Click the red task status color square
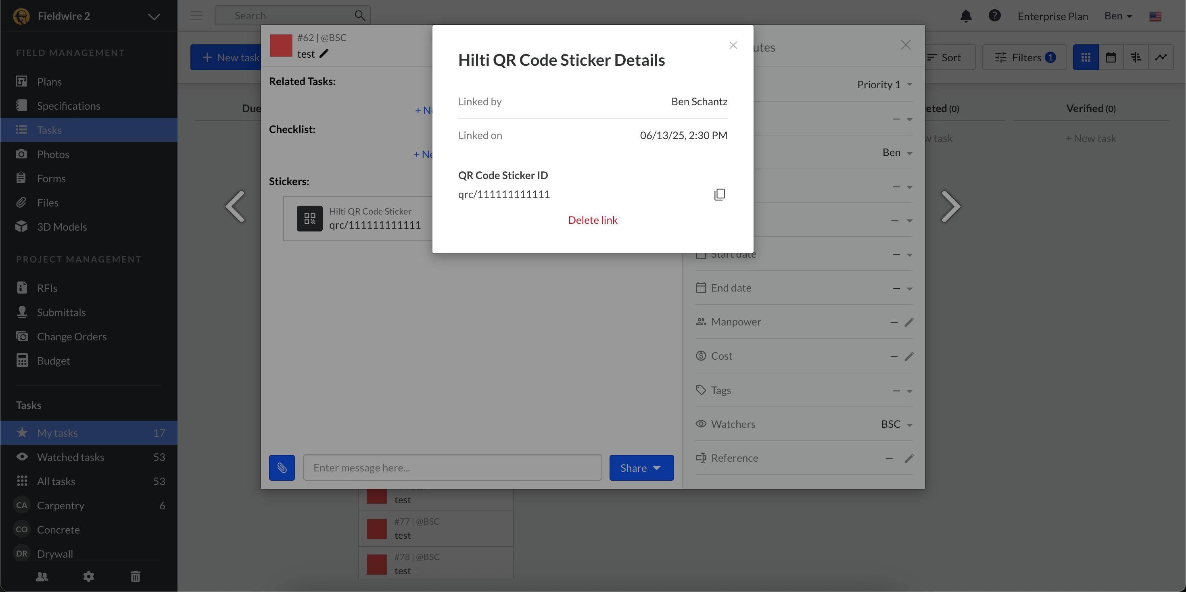This screenshot has height=592, width=1186. pyautogui.click(x=281, y=46)
